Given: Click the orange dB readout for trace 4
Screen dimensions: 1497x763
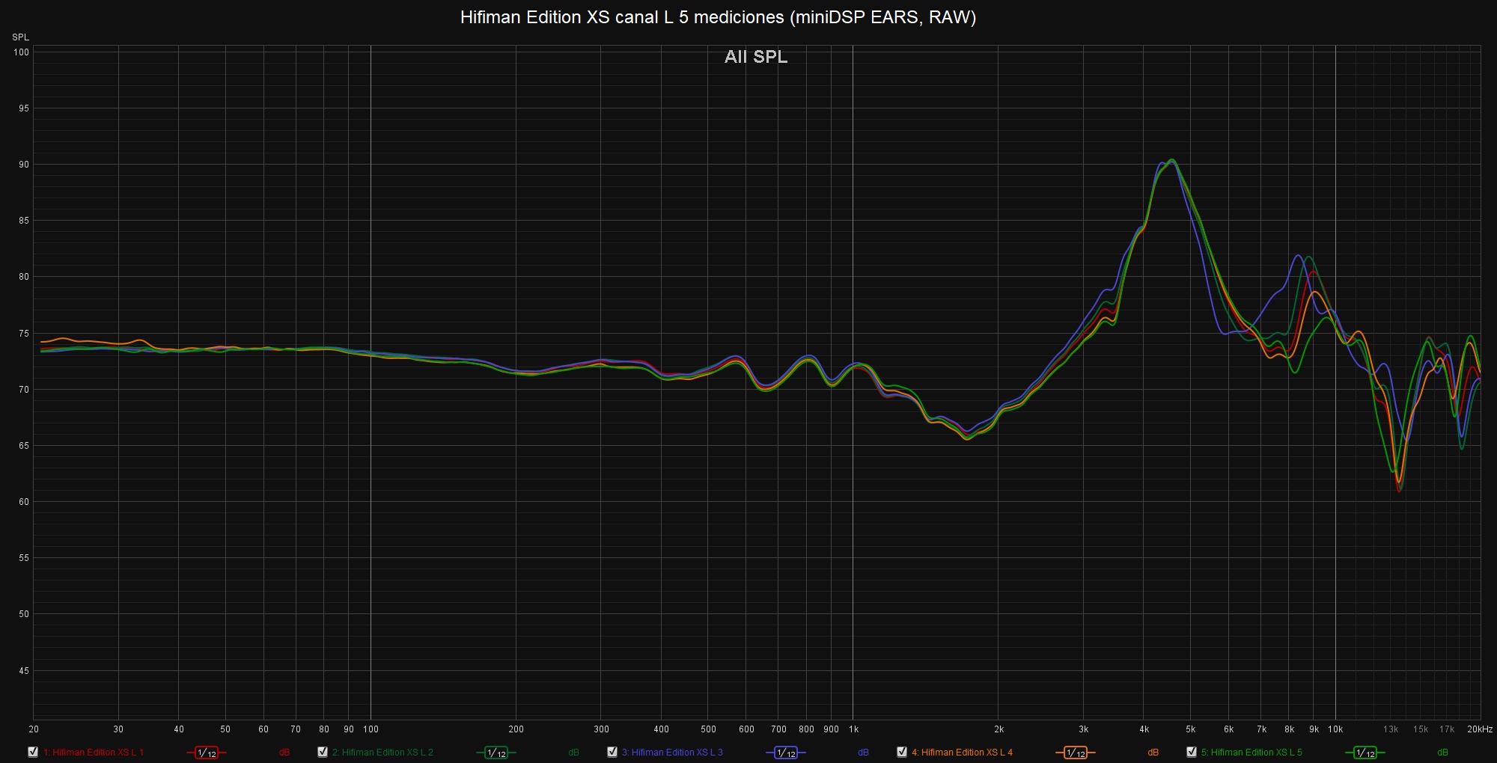Looking at the screenshot, I should (x=1153, y=753).
